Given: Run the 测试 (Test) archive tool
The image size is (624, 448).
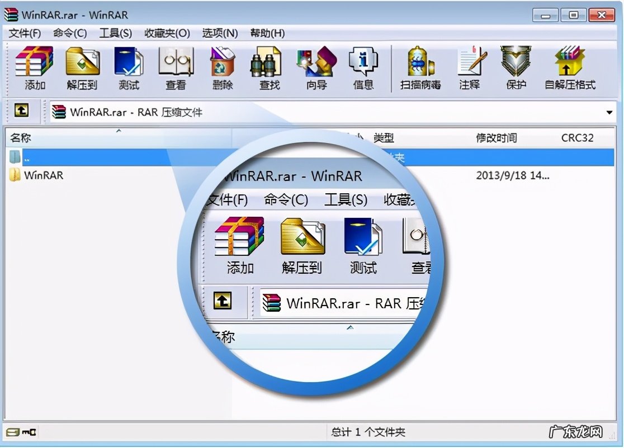Looking at the screenshot, I should pyautogui.click(x=129, y=61).
